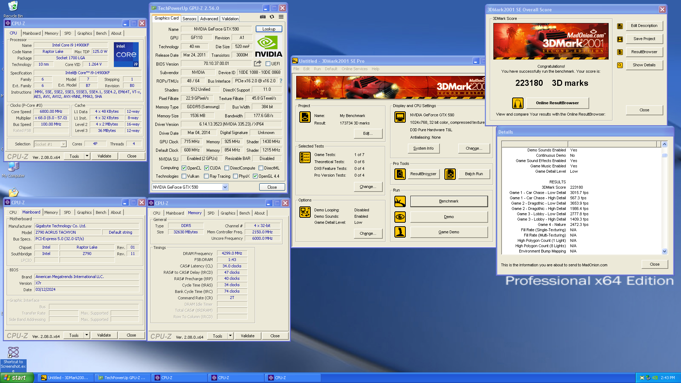Switch to Sensors tab in GPU-Z

(x=189, y=19)
